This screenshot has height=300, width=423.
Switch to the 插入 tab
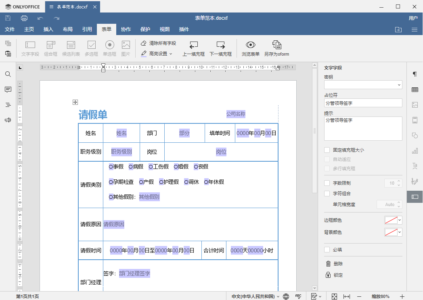(48, 29)
